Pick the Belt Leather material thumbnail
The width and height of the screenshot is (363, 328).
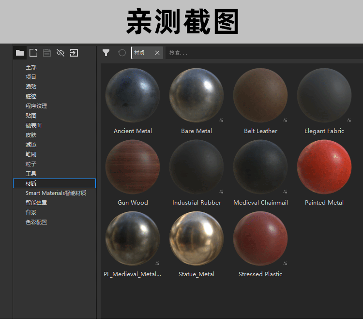[260, 95]
